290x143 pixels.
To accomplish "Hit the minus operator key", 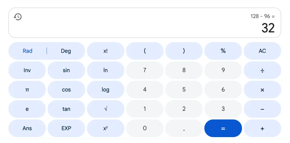I will [x=262, y=109].
